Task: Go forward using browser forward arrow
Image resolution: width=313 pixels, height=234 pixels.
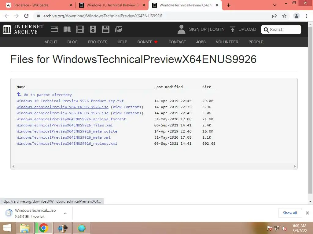Action: 17,16
